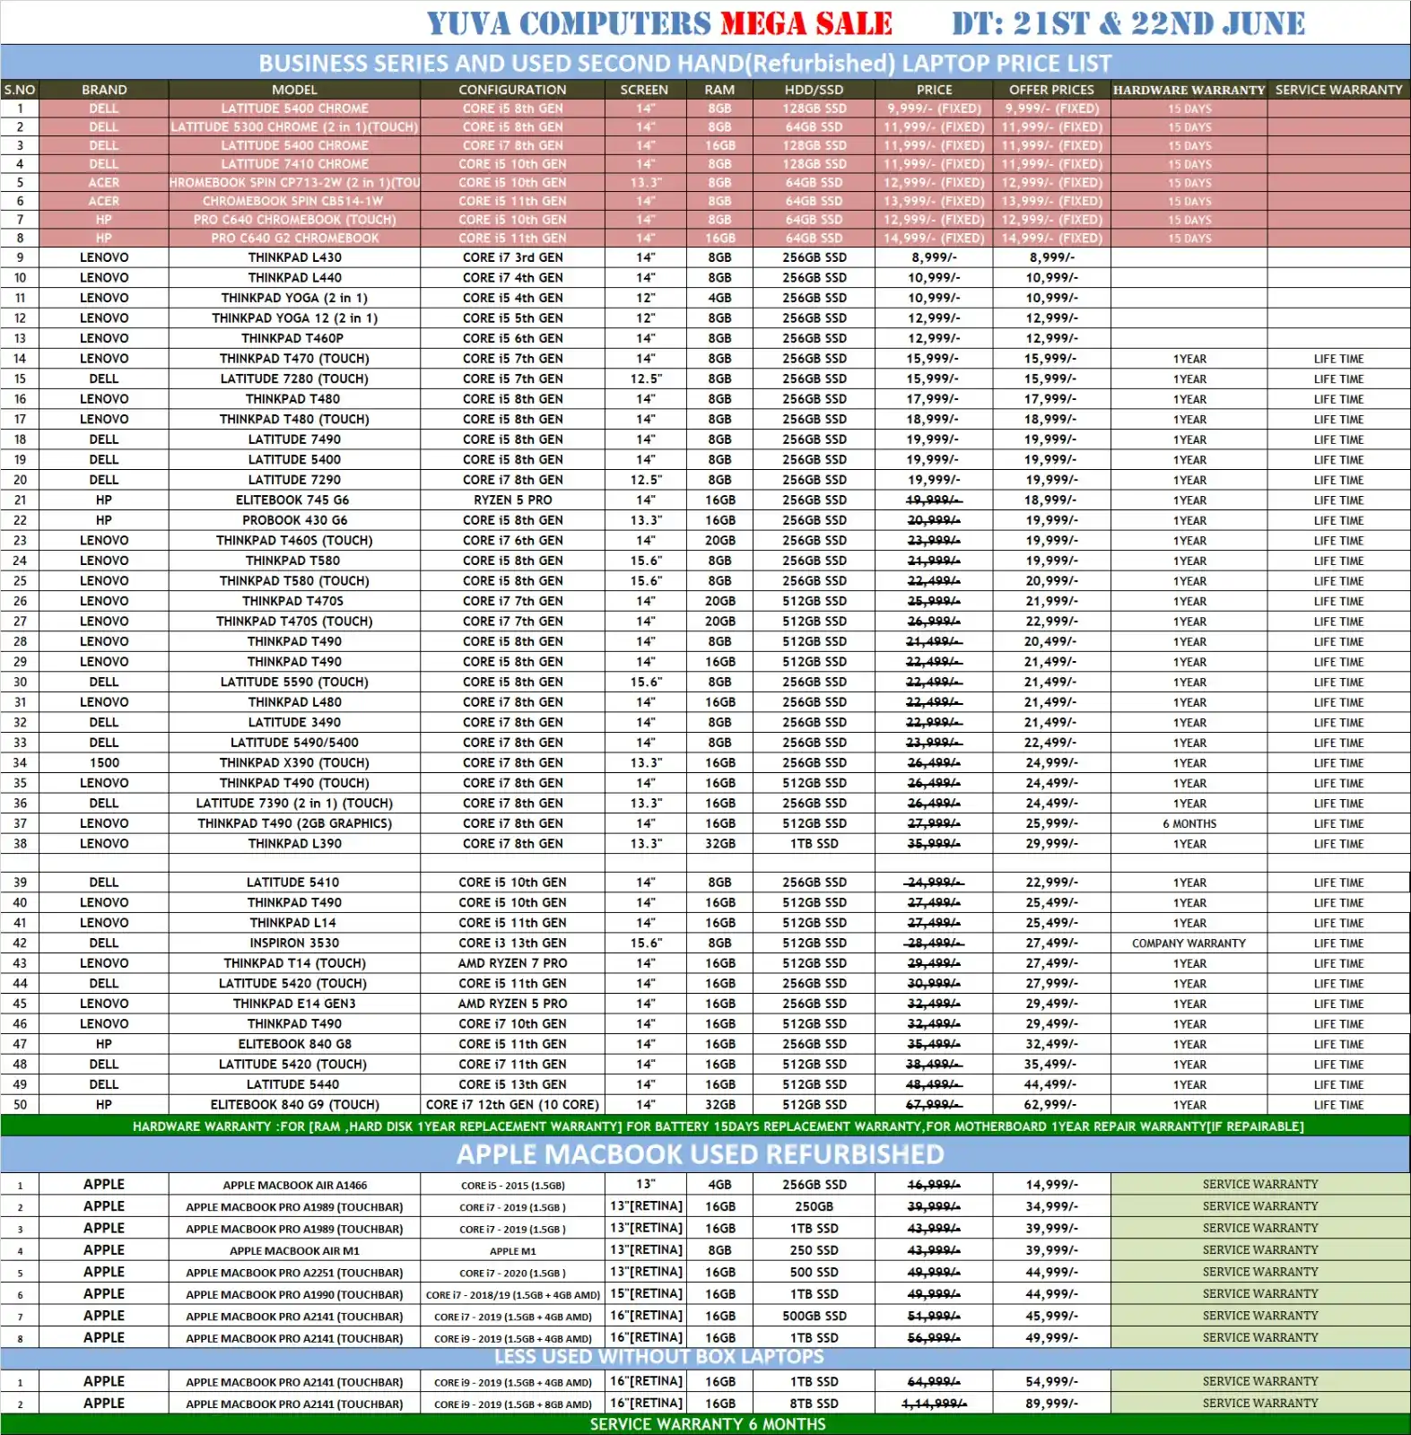Screen dimensions: 1411x1435
Task: Click the 89,999/- offer price cell
Action: point(1051,1404)
